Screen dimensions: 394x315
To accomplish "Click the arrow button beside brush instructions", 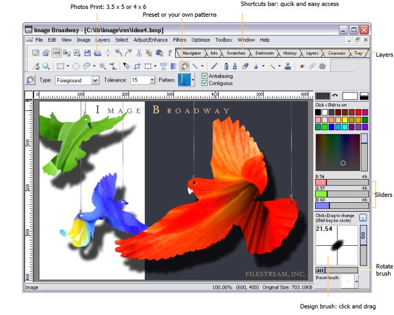I will [362, 218].
